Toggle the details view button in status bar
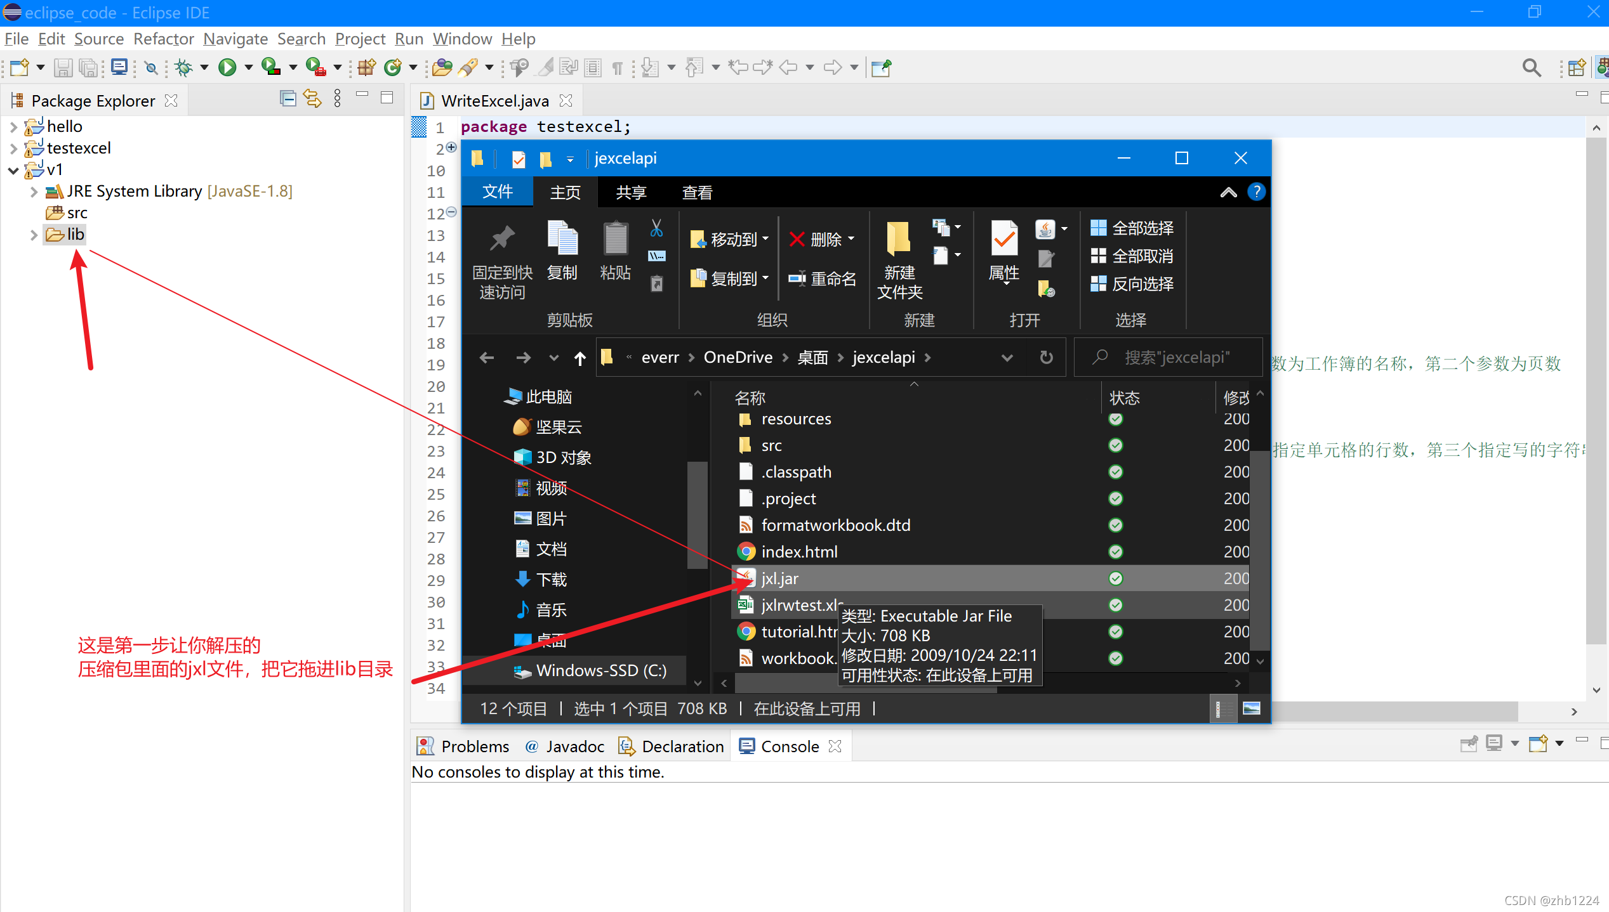The height and width of the screenshot is (912, 1609). [x=1219, y=708]
